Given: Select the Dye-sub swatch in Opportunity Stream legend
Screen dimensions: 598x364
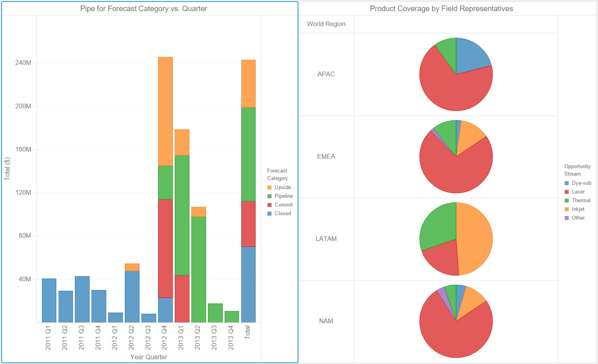Looking at the screenshot, I should click(x=567, y=183).
